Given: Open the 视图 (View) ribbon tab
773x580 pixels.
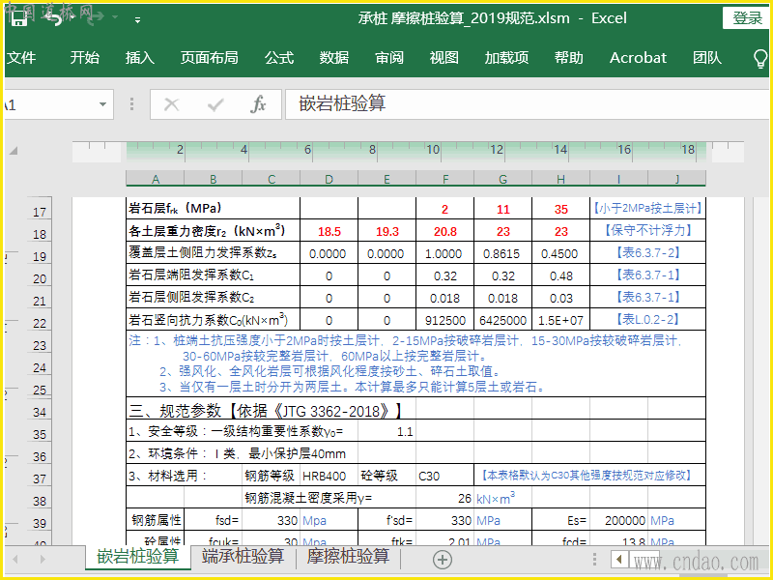Looking at the screenshot, I should click(x=444, y=58).
